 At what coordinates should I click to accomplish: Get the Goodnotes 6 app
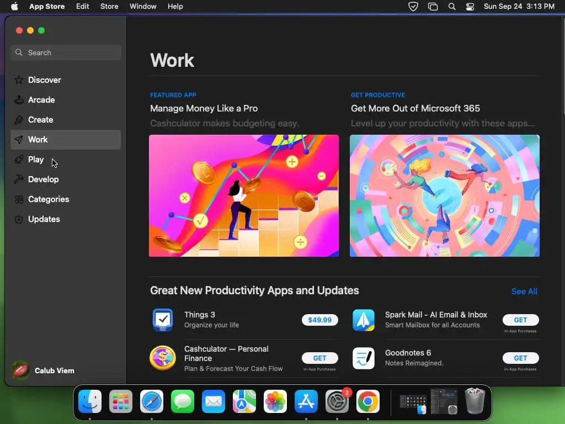(x=521, y=358)
